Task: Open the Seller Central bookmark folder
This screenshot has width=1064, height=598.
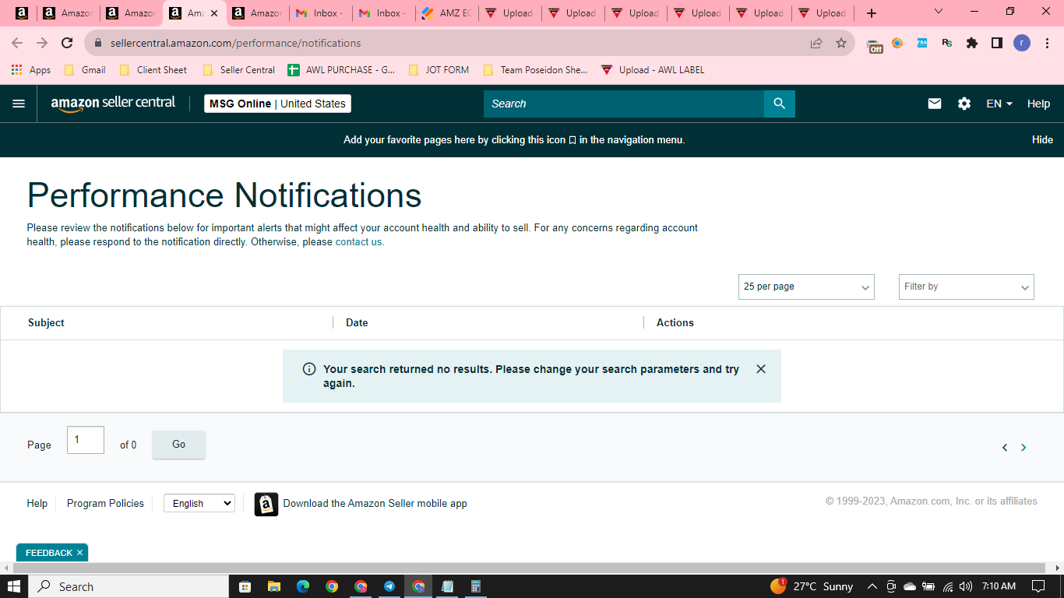Action: [238, 70]
